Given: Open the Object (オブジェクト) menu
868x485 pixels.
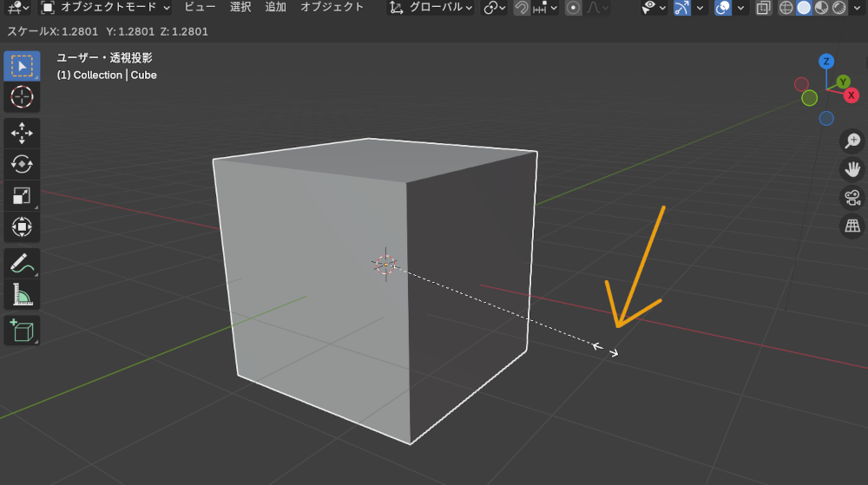Looking at the screenshot, I should 332,7.
